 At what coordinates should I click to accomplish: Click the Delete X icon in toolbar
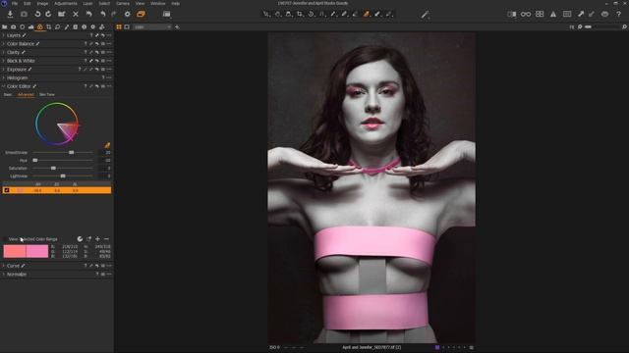click(x=76, y=14)
